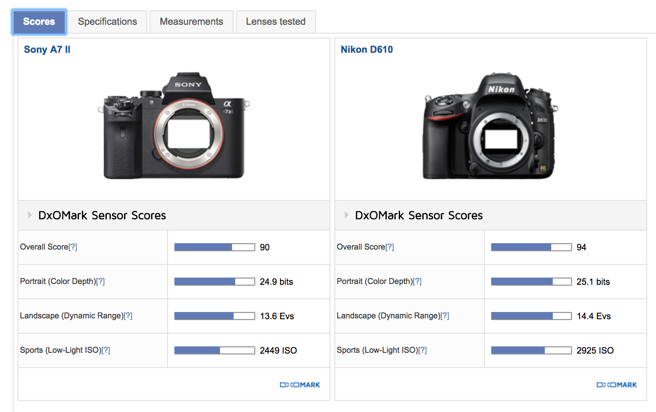Open help for Sony Portrait Color Depth
The width and height of the screenshot is (656, 412).
(x=100, y=282)
